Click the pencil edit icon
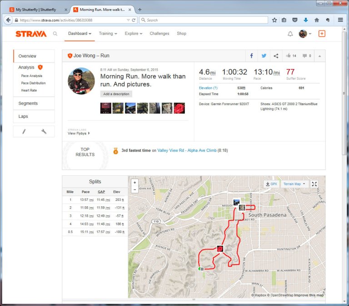The height and width of the screenshot is (306, 349). click(x=24, y=131)
